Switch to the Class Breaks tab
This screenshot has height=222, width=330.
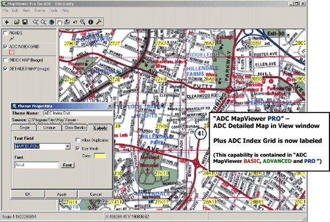(x=75, y=128)
